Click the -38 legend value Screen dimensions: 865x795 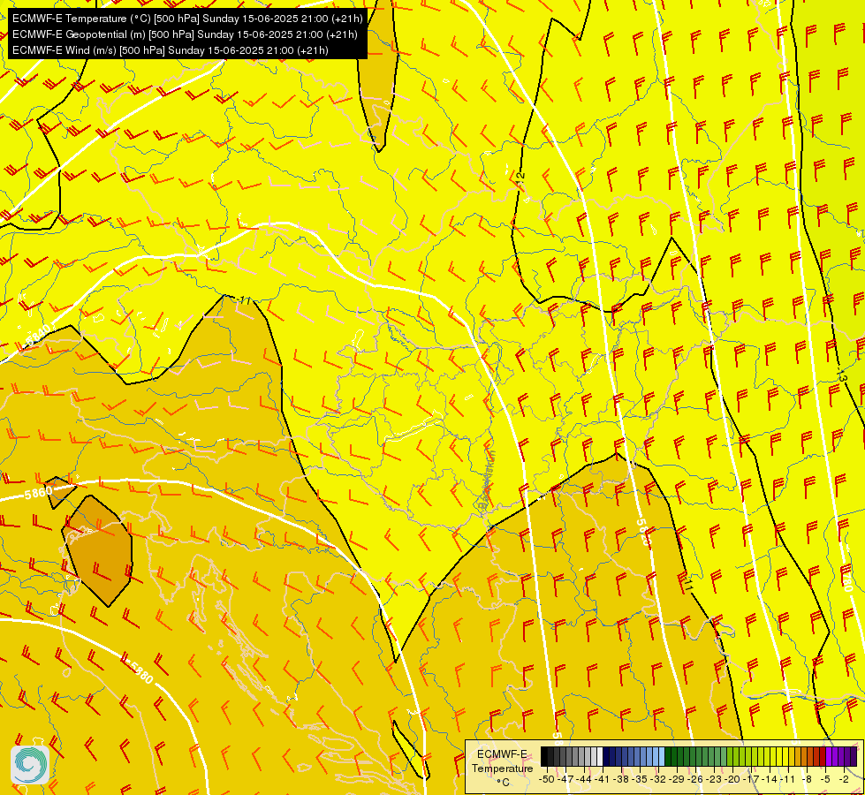[x=622, y=779]
